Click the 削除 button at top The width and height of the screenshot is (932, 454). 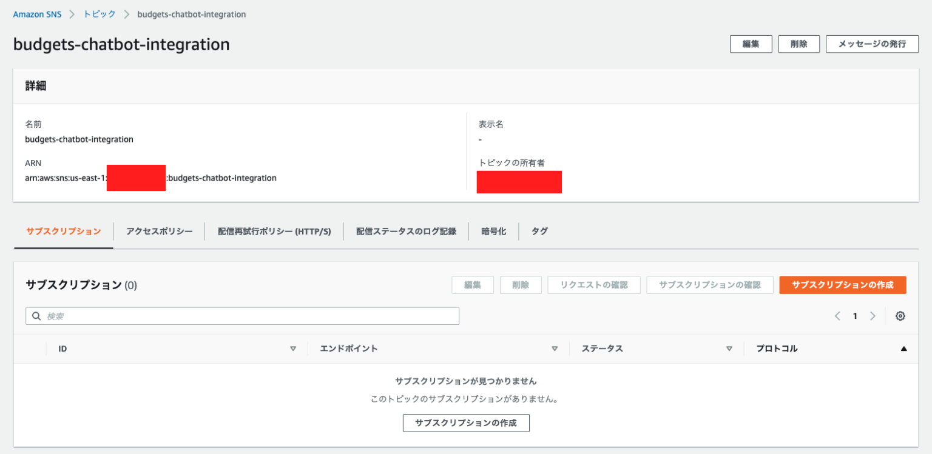pyautogui.click(x=799, y=44)
